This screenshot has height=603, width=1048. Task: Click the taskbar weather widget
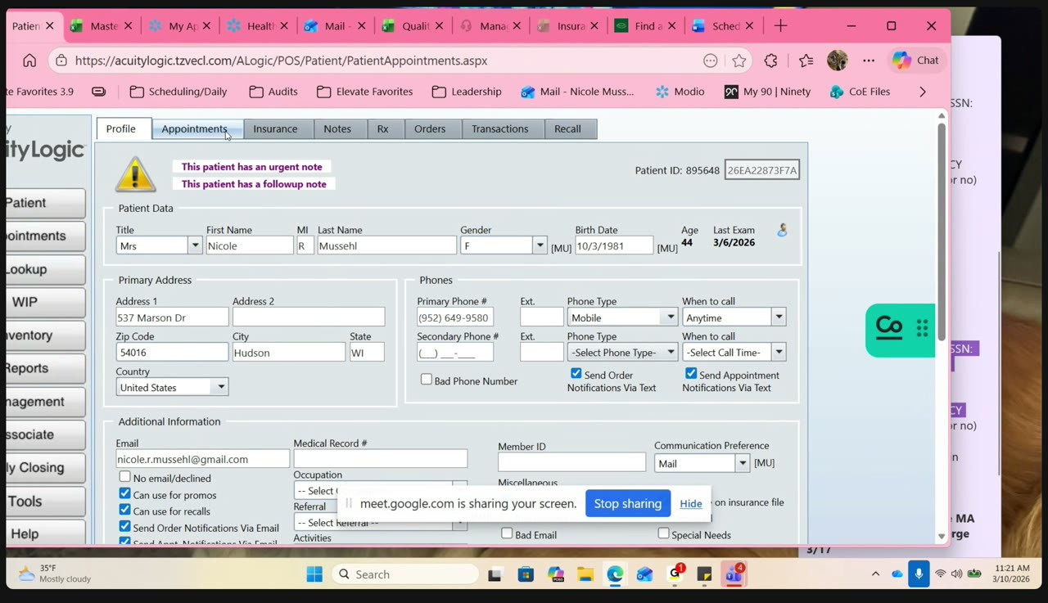[55, 574]
